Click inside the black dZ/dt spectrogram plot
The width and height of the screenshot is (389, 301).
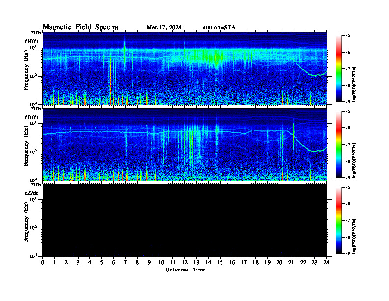point(185,220)
